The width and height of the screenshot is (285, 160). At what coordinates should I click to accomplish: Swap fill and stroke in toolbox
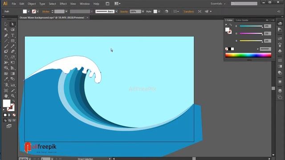13,101
